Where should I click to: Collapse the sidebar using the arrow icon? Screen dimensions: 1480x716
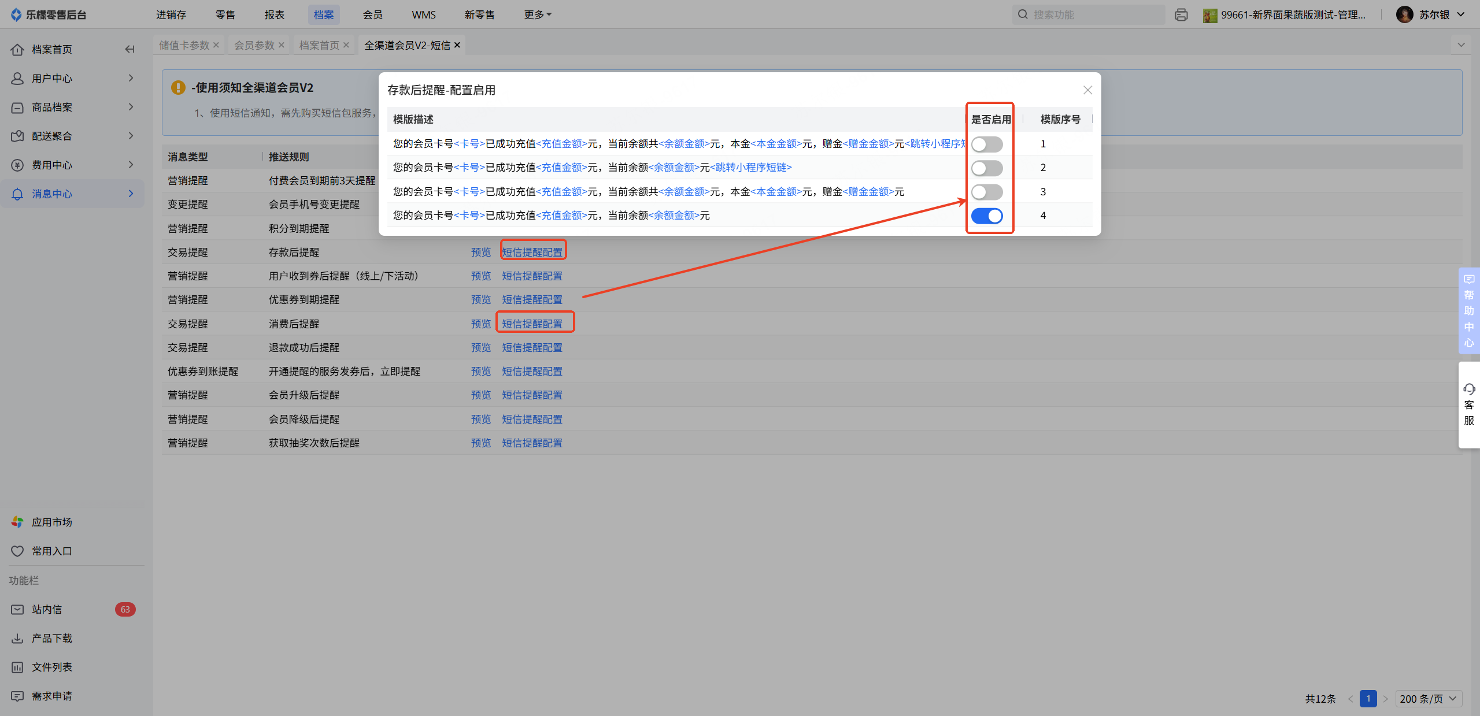(x=130, y=49)
